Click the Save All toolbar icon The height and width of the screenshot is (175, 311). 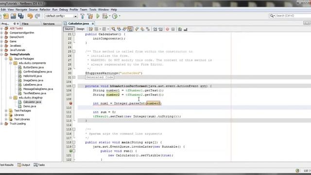(21, 16)
